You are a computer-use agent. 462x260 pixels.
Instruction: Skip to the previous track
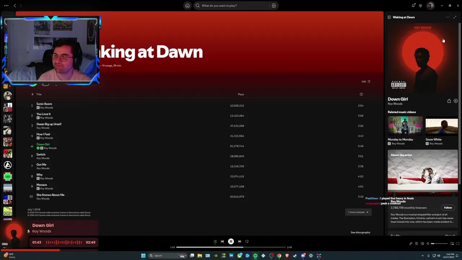[222, 242]
